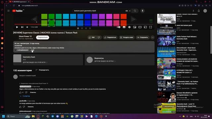Dislike the video

point(99,37)
